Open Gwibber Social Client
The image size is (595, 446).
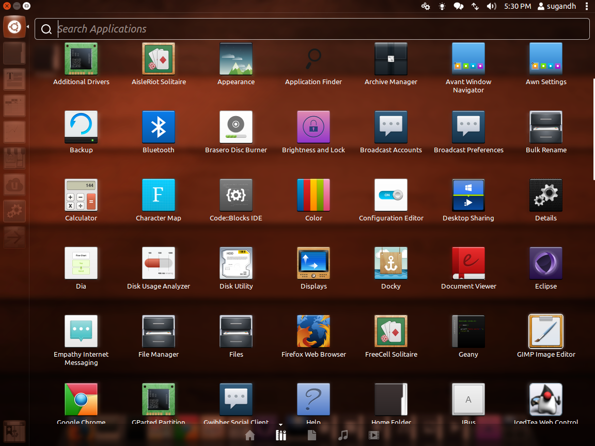(x=236, y=400)
